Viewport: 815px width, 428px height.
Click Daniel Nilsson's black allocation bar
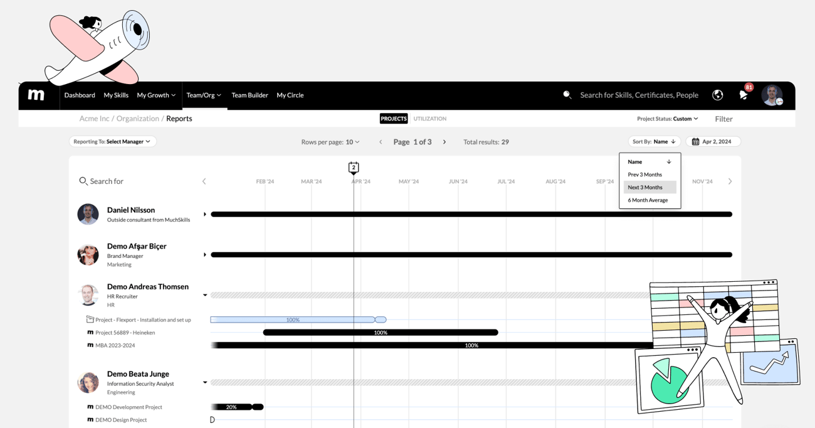471,215
